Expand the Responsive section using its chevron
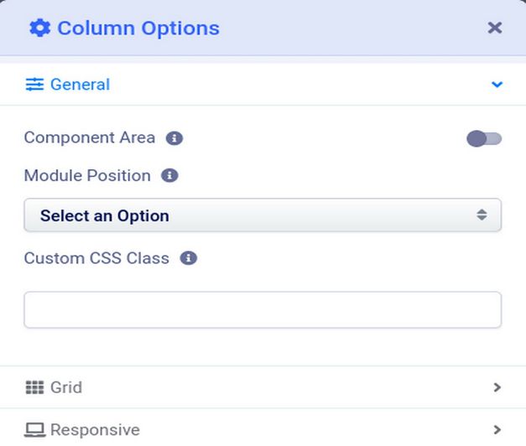Image resolution: width=526 pixels, height=446 pixels. [497, 430]
